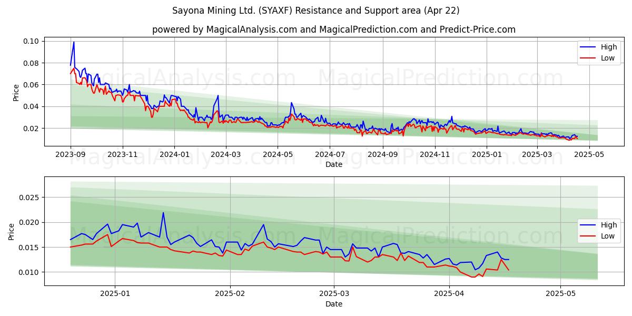Screen dimensions: 632x316
Task: Click the chart title 'Sayona Mining Ltd. (SYAXF) Resistance and Support area (Apr 22)'
Action: (316, 11)
